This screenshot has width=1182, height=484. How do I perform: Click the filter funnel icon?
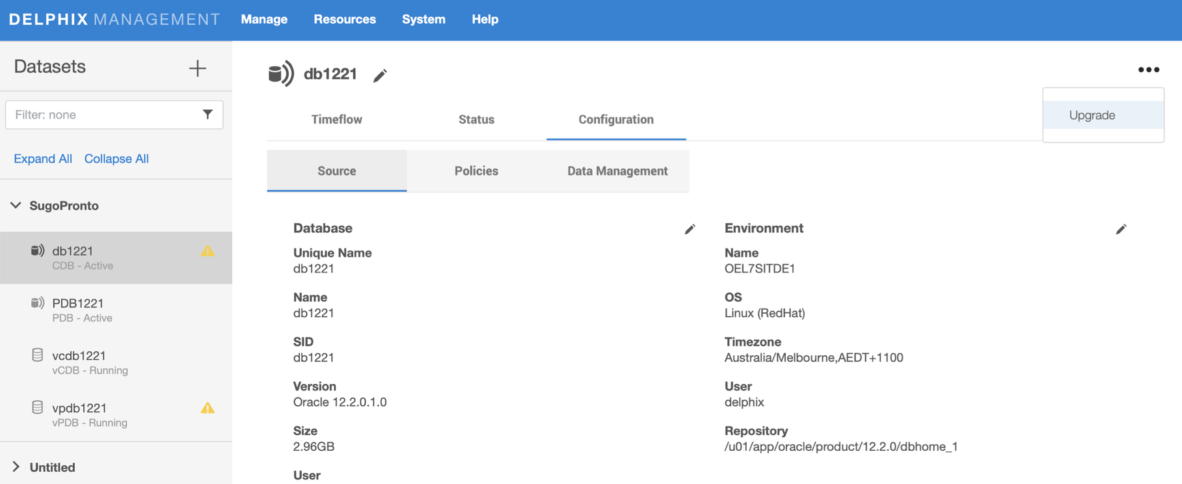[208, 114]
